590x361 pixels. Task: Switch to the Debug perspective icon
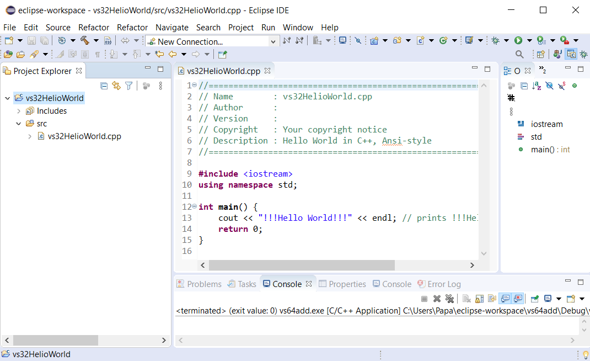click(583, 54)
